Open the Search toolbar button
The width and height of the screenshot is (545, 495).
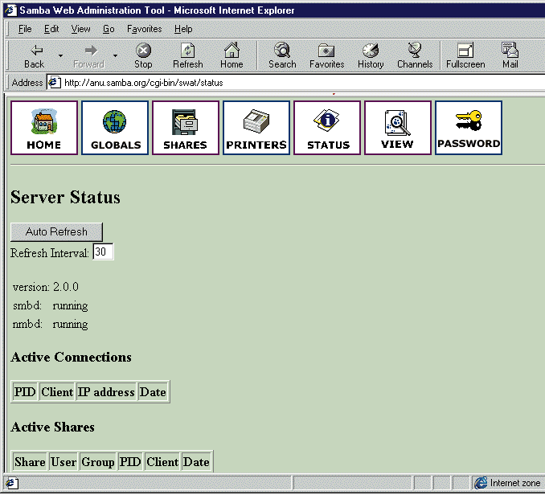click(x=282, y=56)
